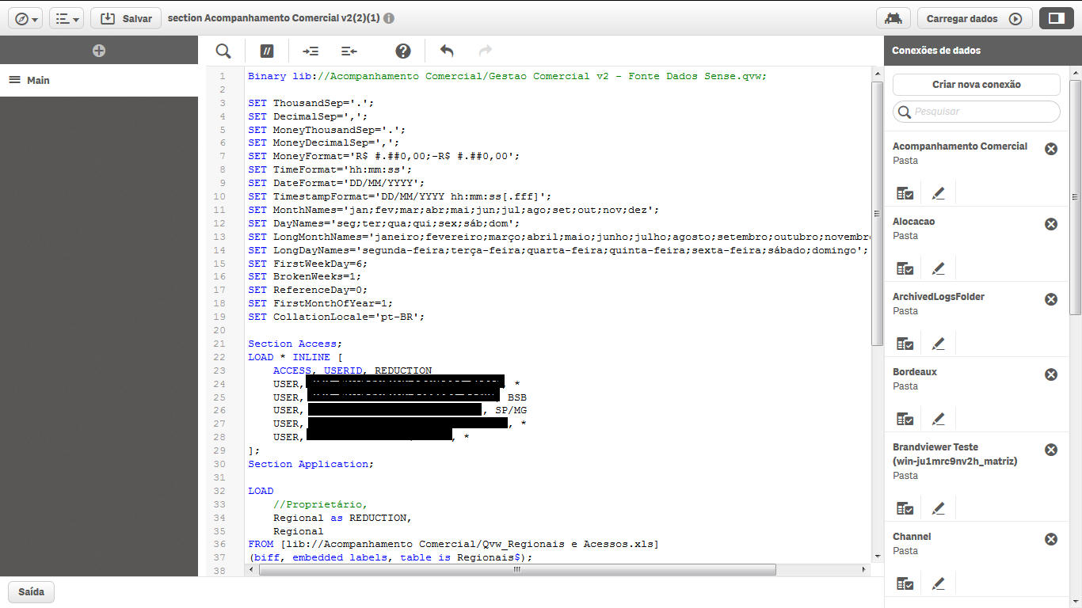Select data from Acompanhamento Comercial connection
The image size is (1082, 608).
tap(905, 192)
